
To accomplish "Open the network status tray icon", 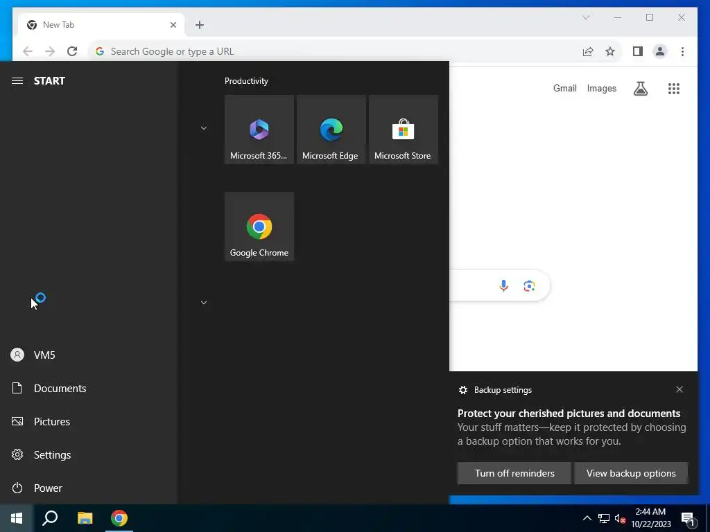I will coord(604,518).
